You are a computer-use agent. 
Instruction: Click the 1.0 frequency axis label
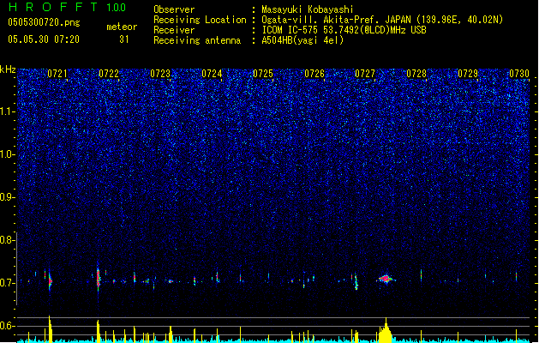(7, 154)
